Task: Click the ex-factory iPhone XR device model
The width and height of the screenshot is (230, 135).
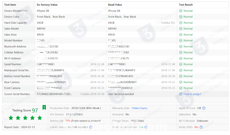Action: click(43, 11)
